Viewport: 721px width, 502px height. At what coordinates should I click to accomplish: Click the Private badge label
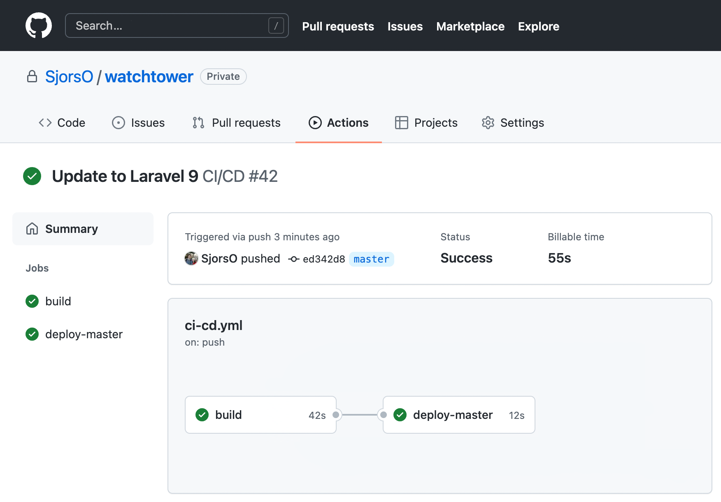pyautogui.click(x=223, y=77)
